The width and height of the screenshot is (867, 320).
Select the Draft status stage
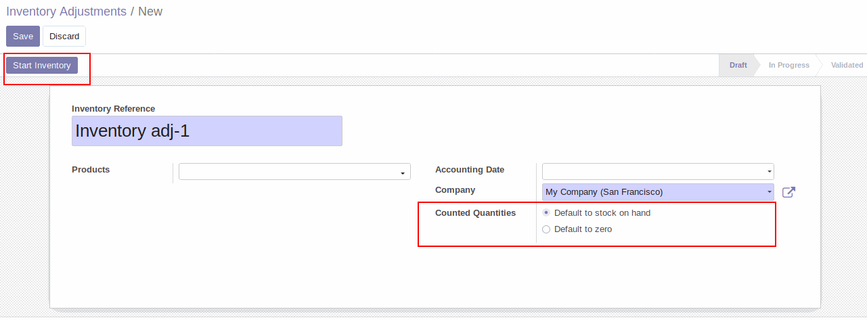[x=738, y=65]
